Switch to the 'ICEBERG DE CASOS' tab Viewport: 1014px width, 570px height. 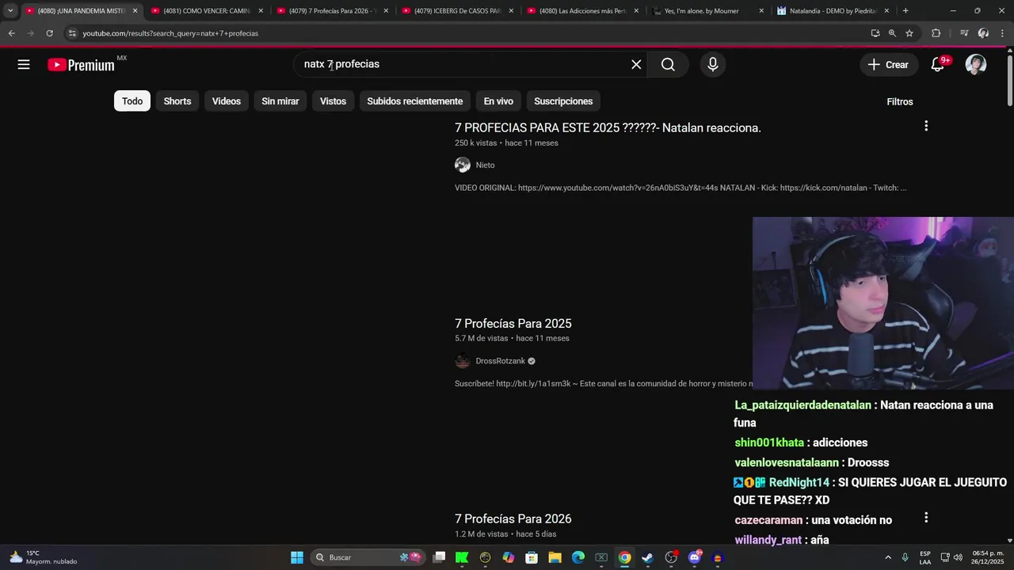[457, 11]
